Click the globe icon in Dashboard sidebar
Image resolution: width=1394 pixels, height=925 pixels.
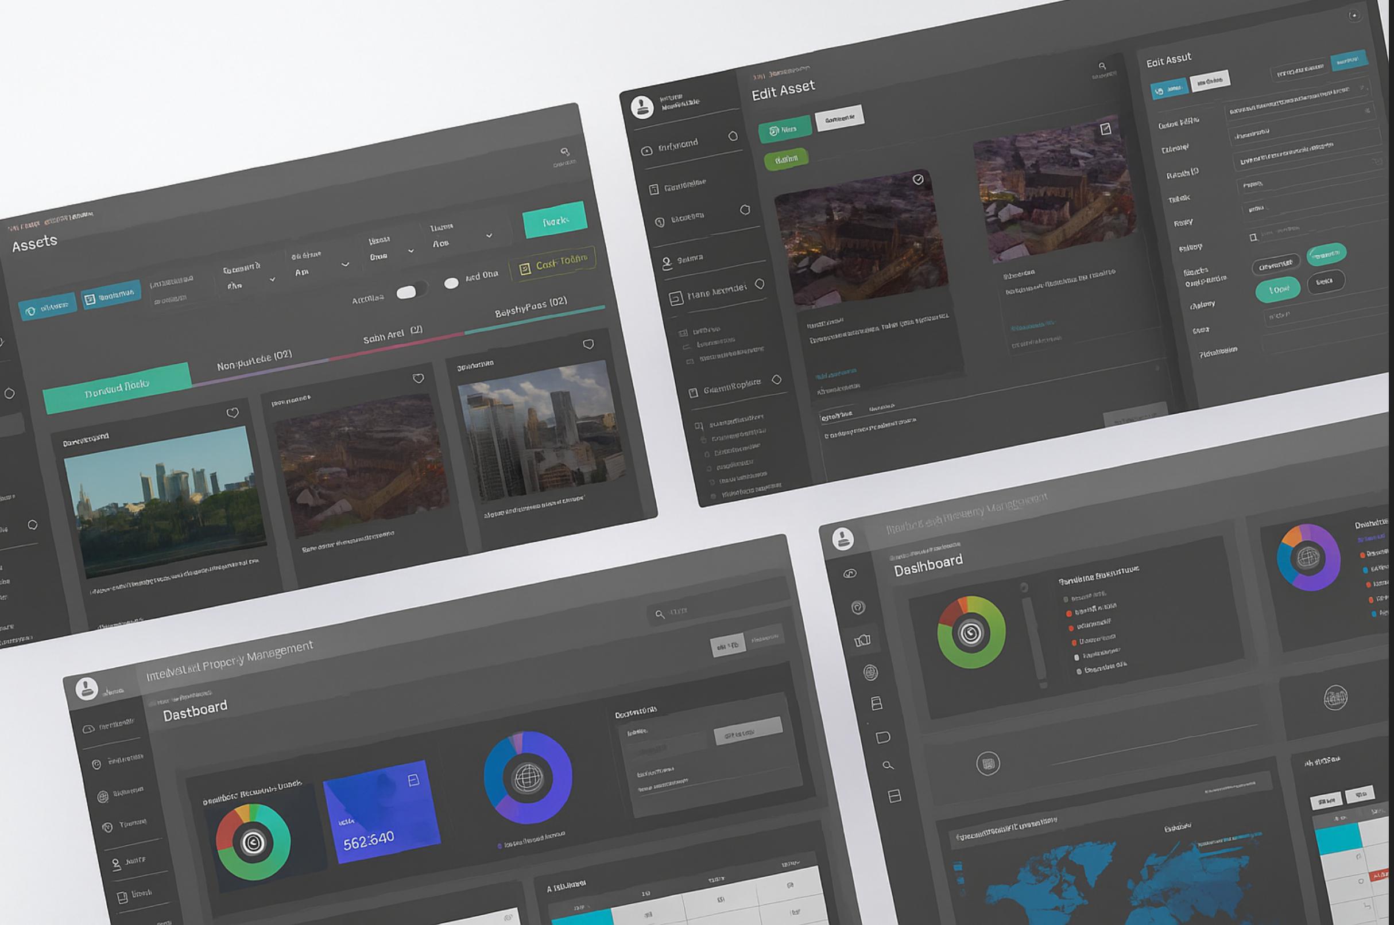click(x=870, y=672)
